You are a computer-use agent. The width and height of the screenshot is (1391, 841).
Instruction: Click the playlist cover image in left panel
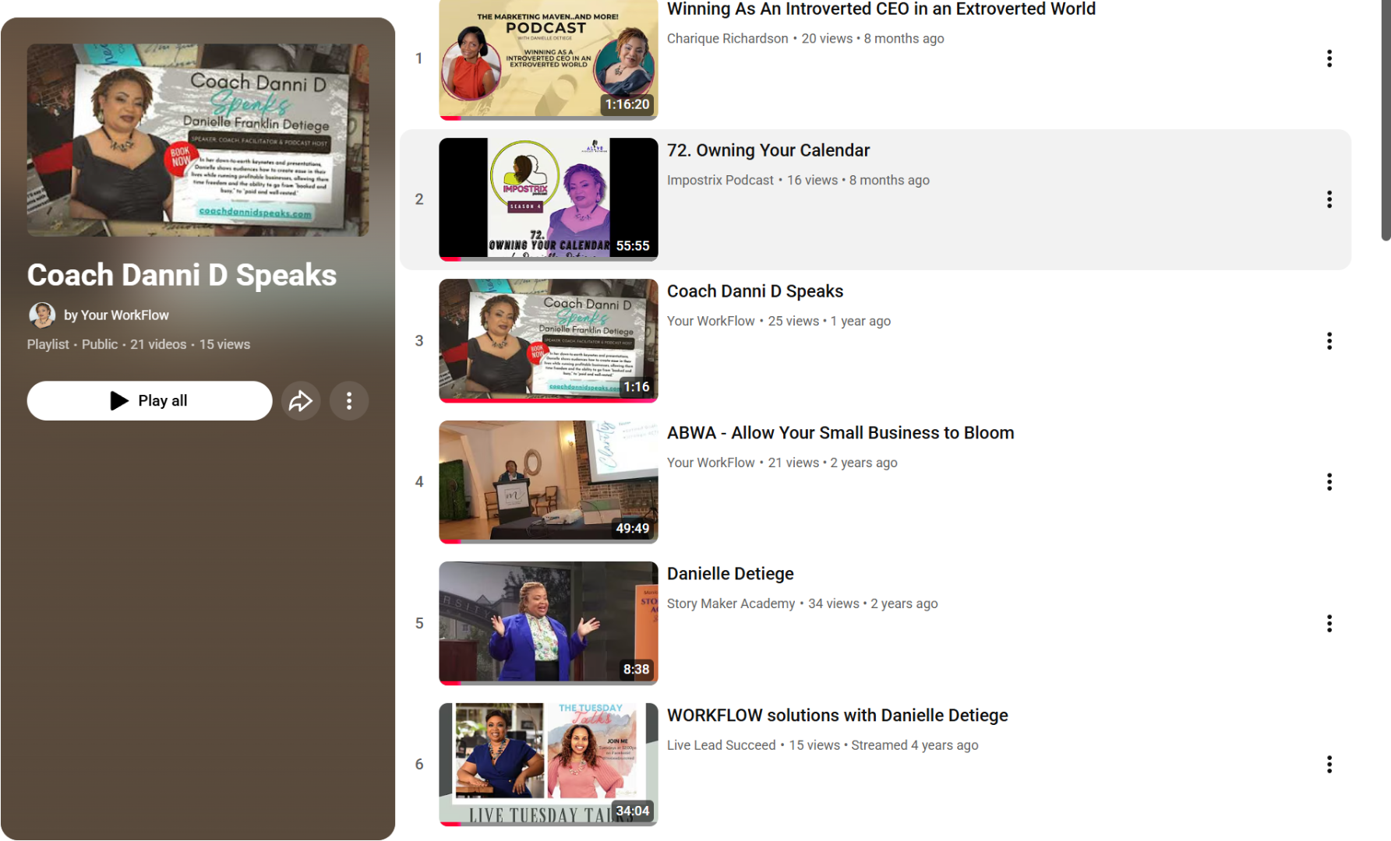pyautogui.click(x=198, y=140)
